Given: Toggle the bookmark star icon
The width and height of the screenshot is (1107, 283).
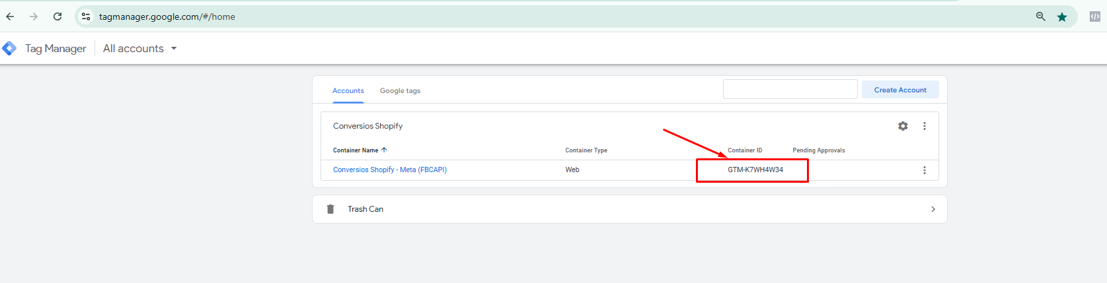Looking at the screenshot, I should point(1062,16).
